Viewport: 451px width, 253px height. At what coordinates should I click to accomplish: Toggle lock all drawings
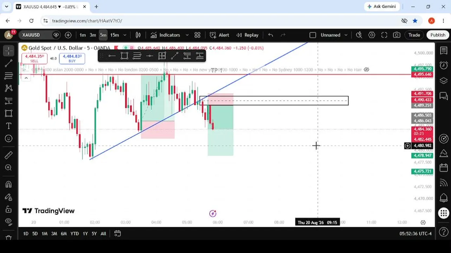pyautogui.click(x=9, y=209)
